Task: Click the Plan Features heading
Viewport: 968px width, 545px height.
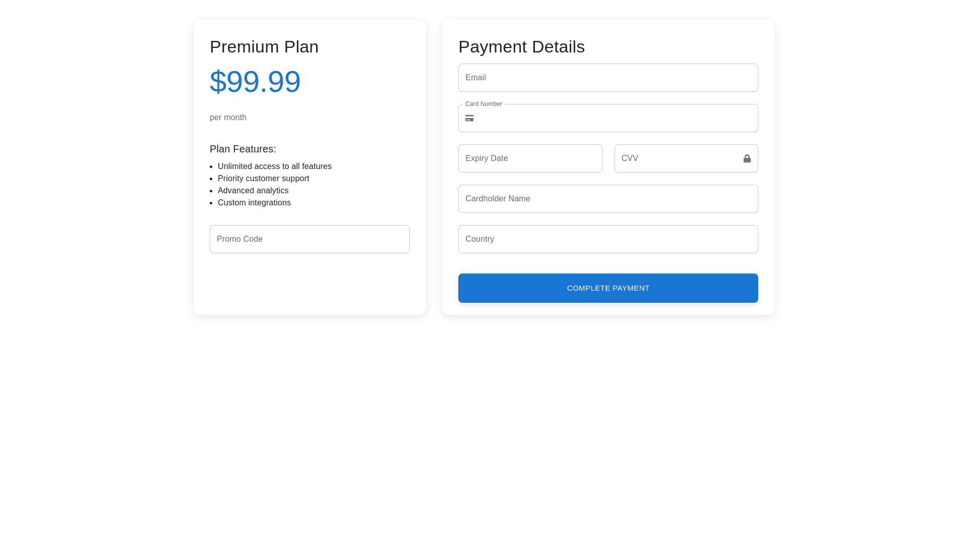Action: 243,149
